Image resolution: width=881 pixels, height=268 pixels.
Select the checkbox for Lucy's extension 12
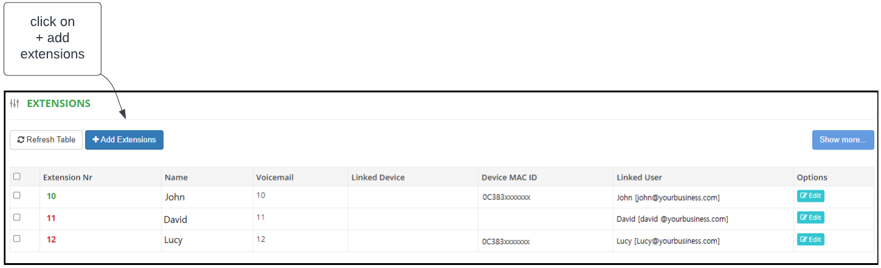(17, 239)
